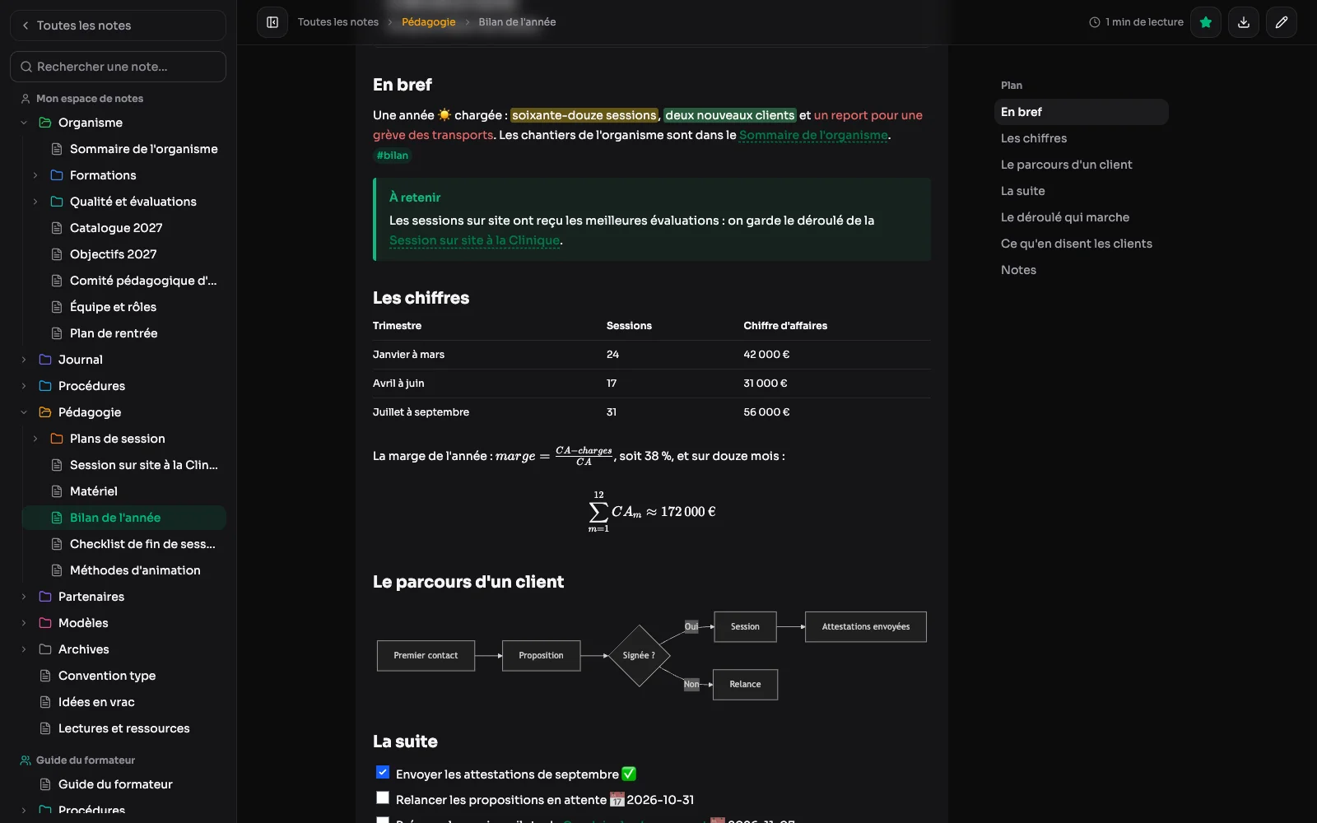Viewport: 1317px width, 823px height.
Task: Click the 'Toutes les notes' back button
Action: pos(118,26)
